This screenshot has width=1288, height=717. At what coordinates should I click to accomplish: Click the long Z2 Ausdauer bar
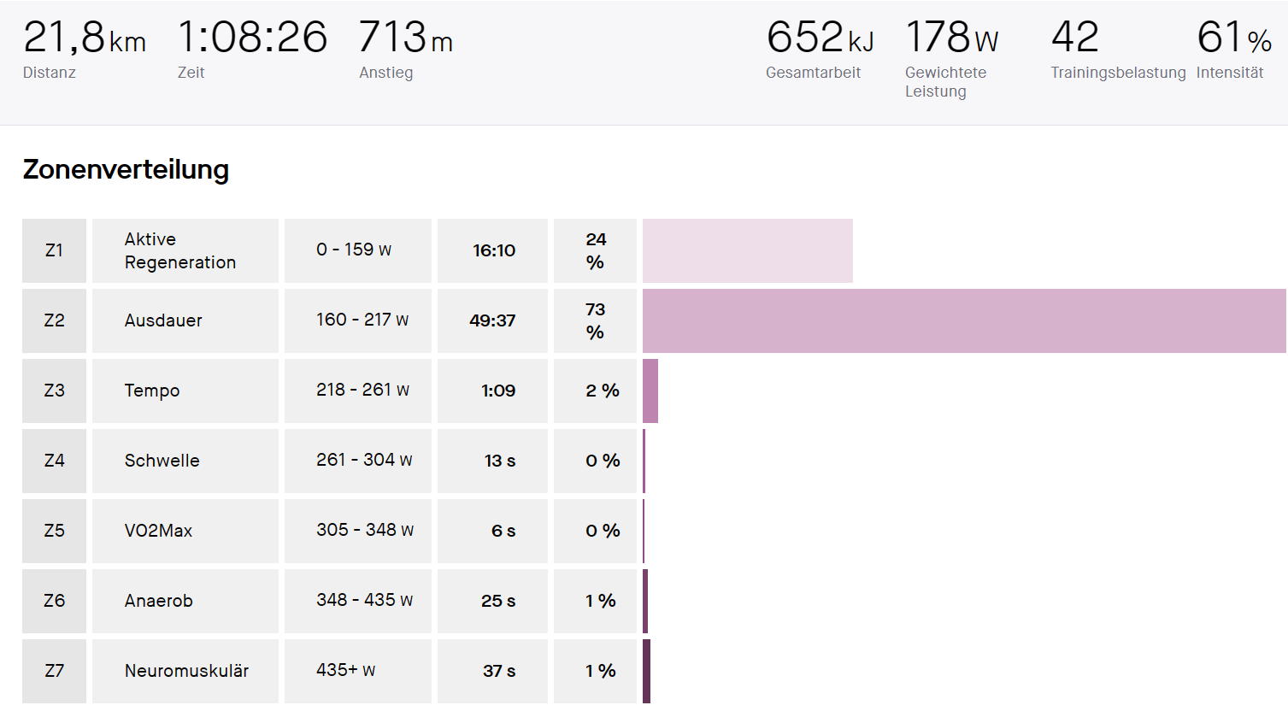point(963,320)
